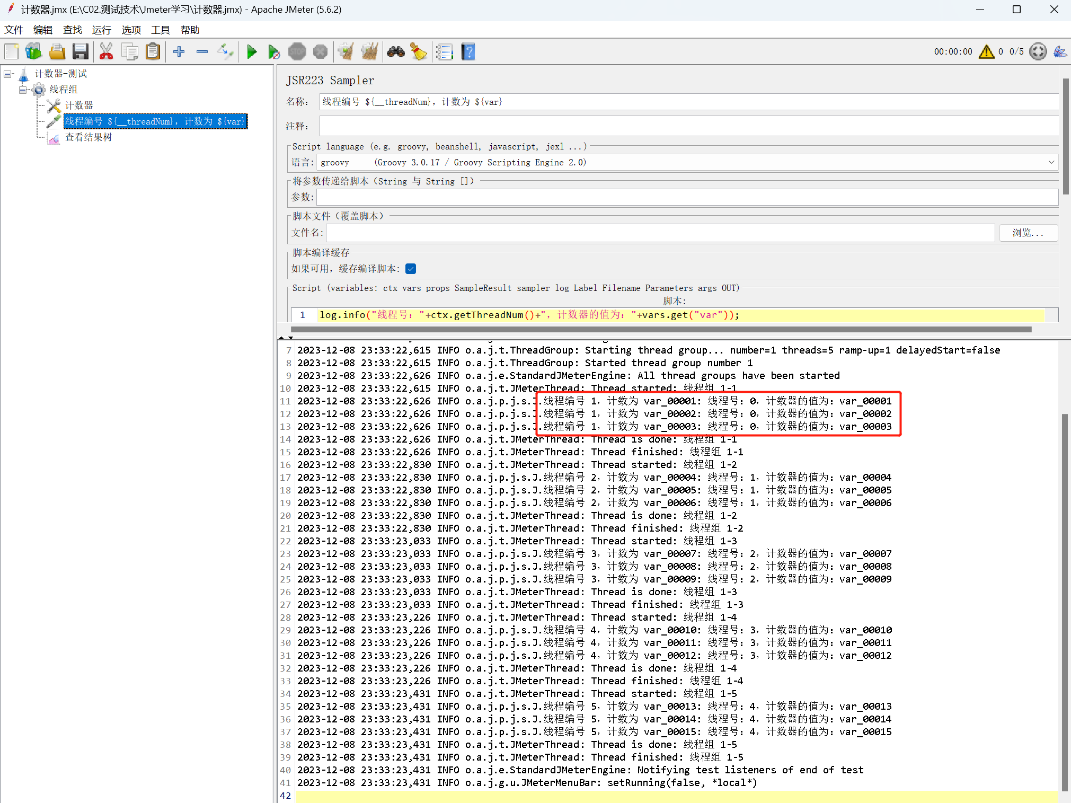Click the Function Helper list icon
Viewport: 1071px width, 803px height.
click(x=444, y=52)
